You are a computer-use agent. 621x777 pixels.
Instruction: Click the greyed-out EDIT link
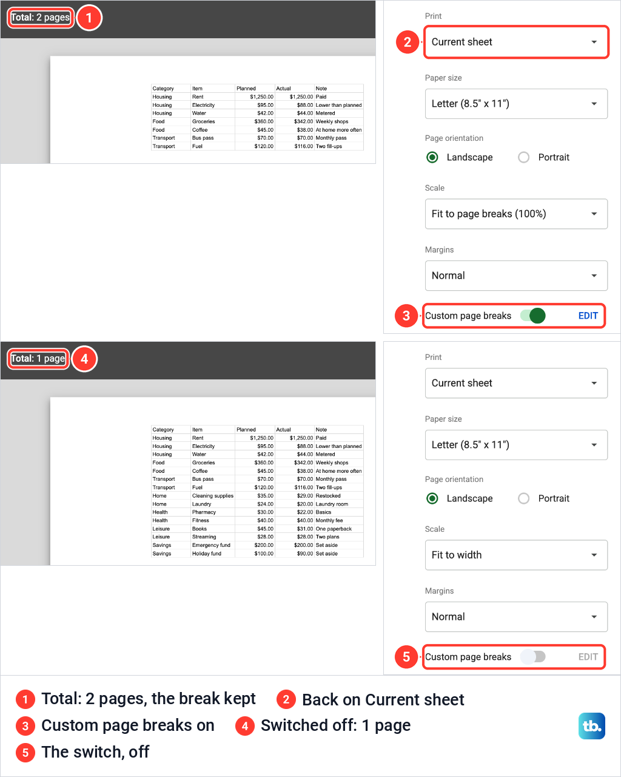tap(588, 657)
